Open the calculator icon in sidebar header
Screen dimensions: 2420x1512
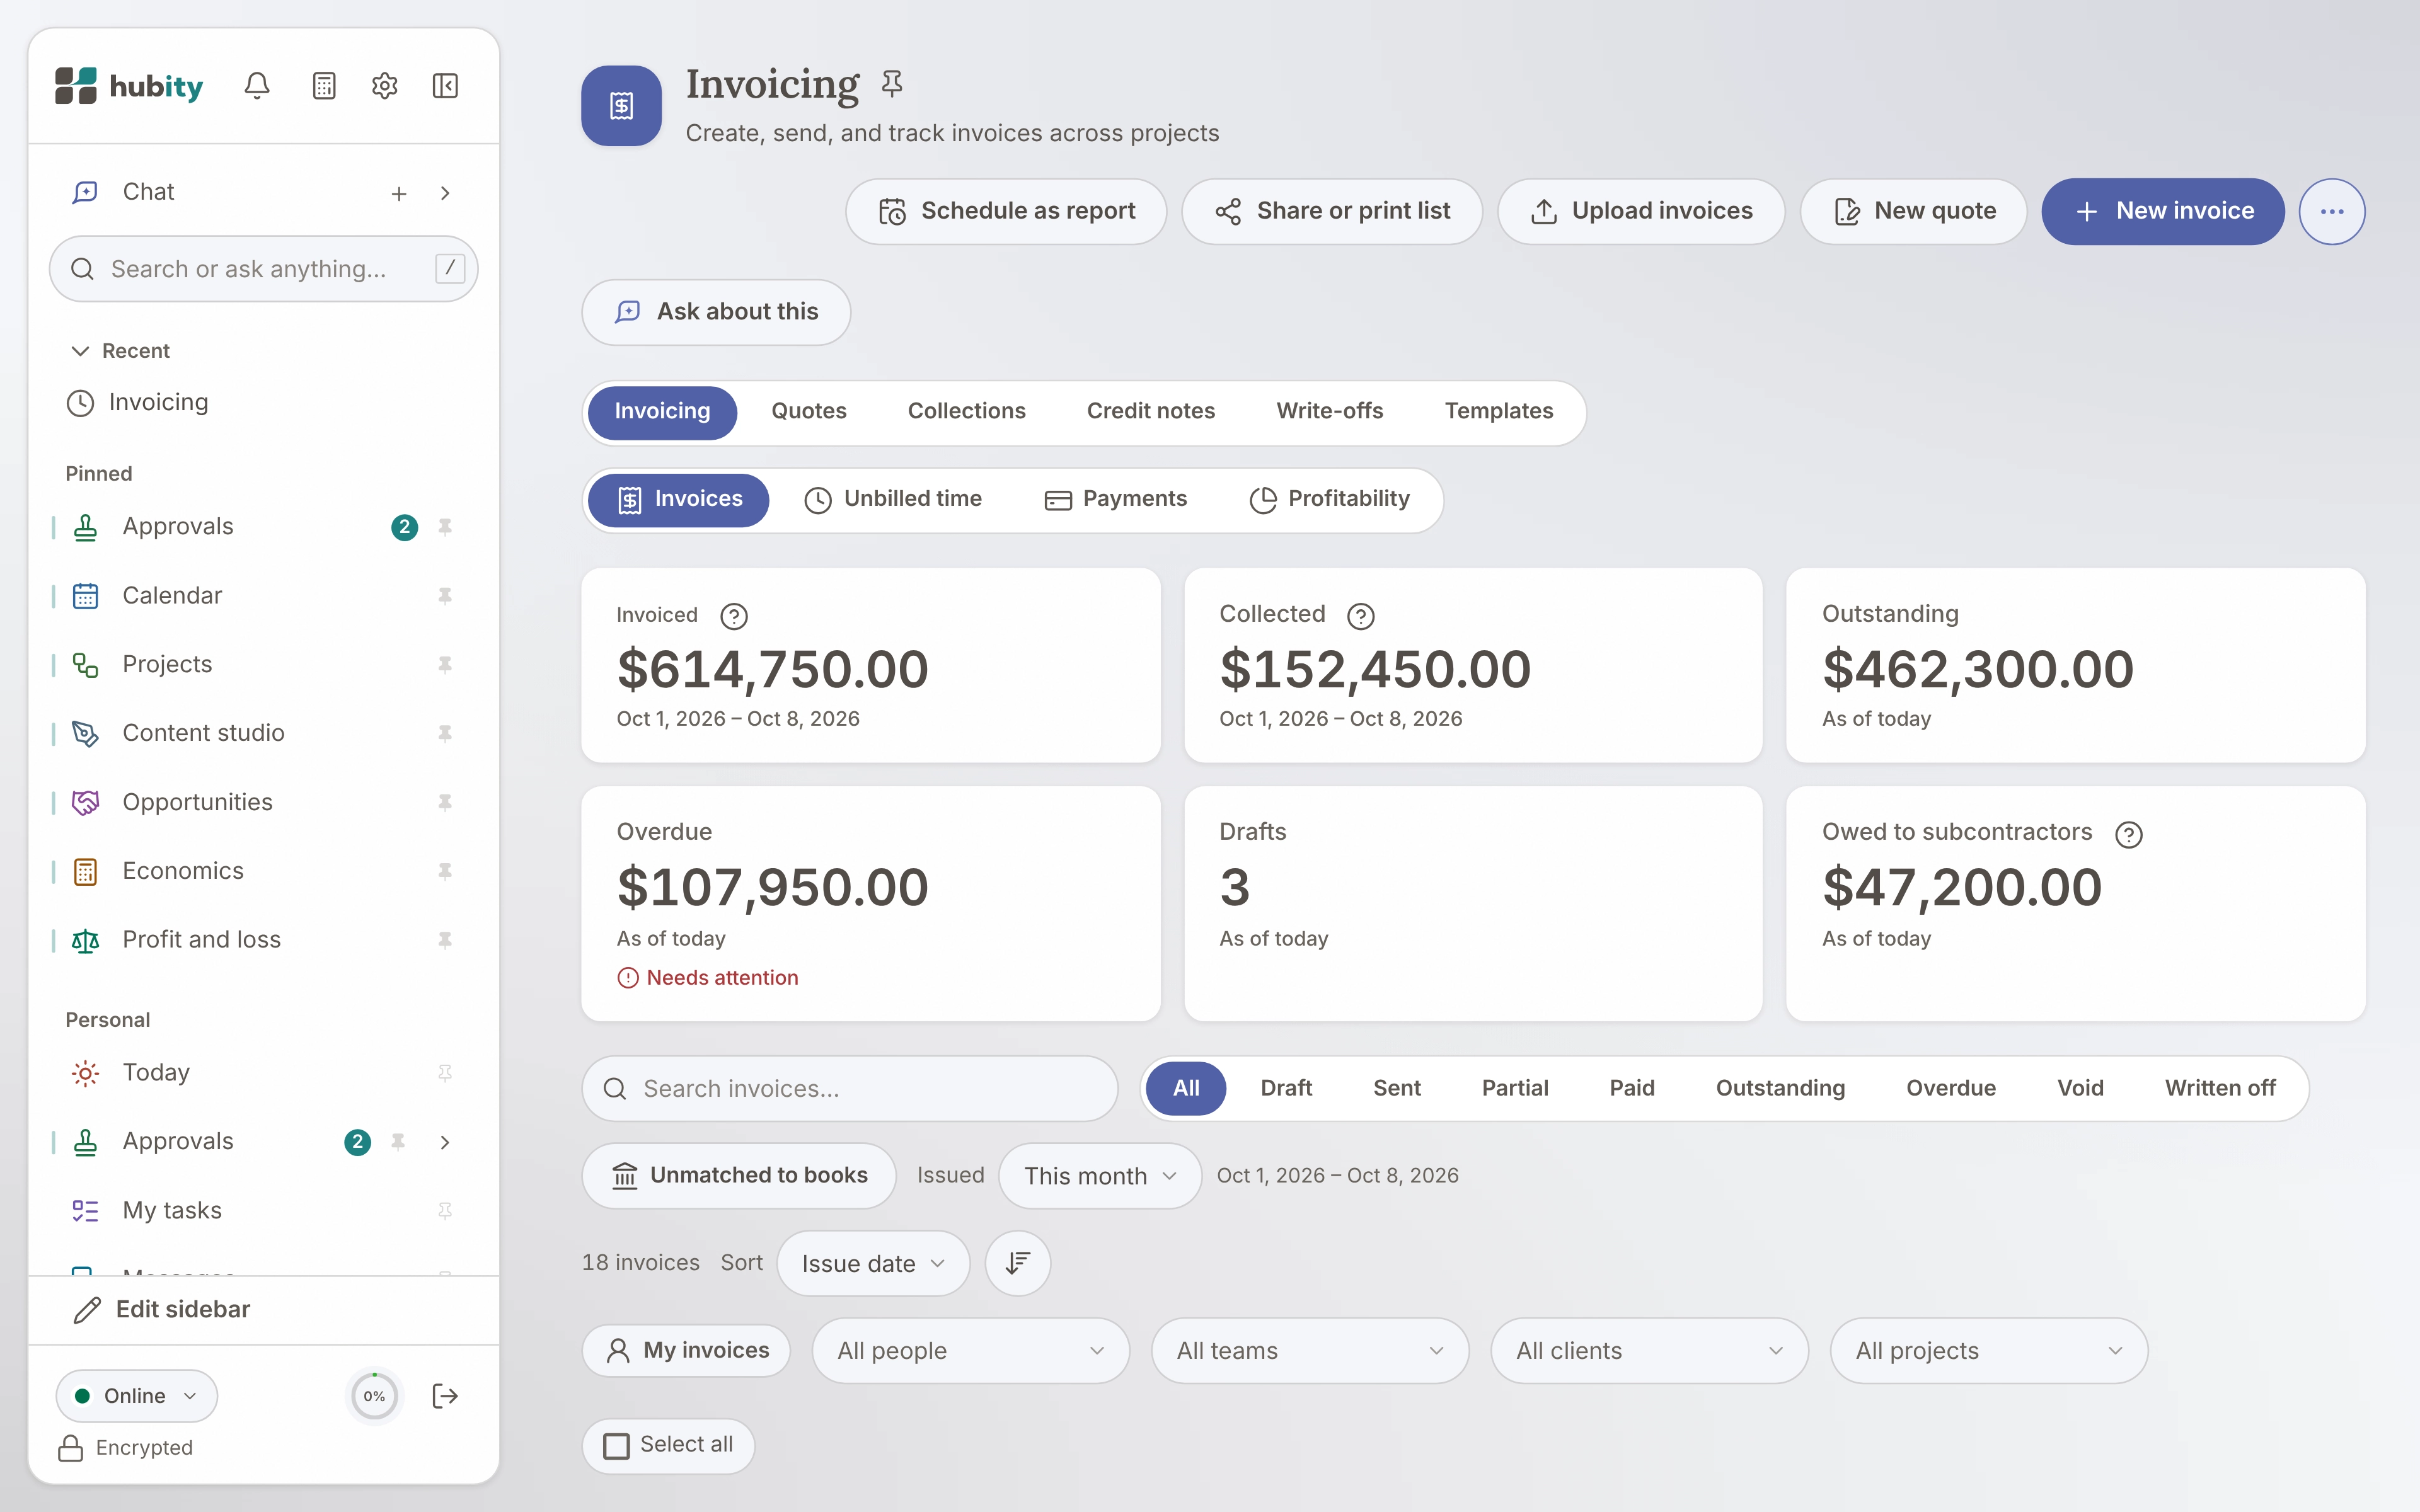click(324, 86)
